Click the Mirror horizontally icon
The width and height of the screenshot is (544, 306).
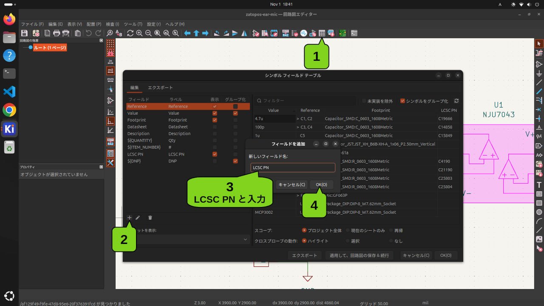coord(244,33)
